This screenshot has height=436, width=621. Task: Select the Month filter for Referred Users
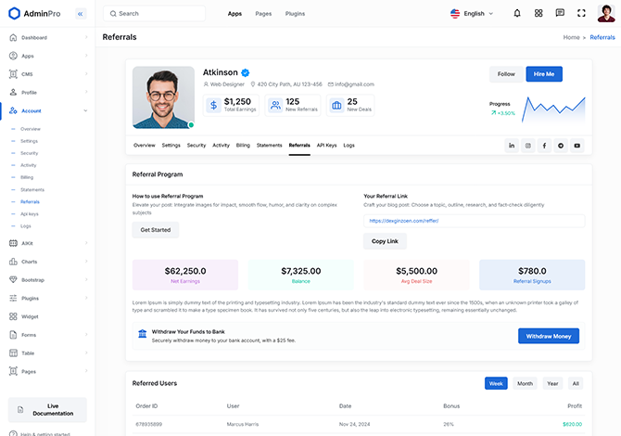[x=525, y=383]
